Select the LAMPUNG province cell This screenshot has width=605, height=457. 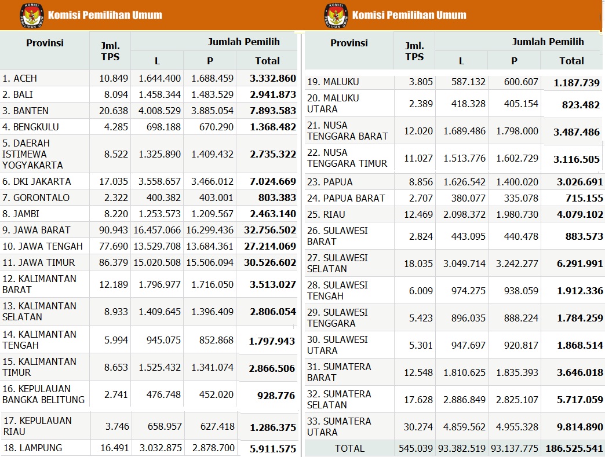point(32,448)
